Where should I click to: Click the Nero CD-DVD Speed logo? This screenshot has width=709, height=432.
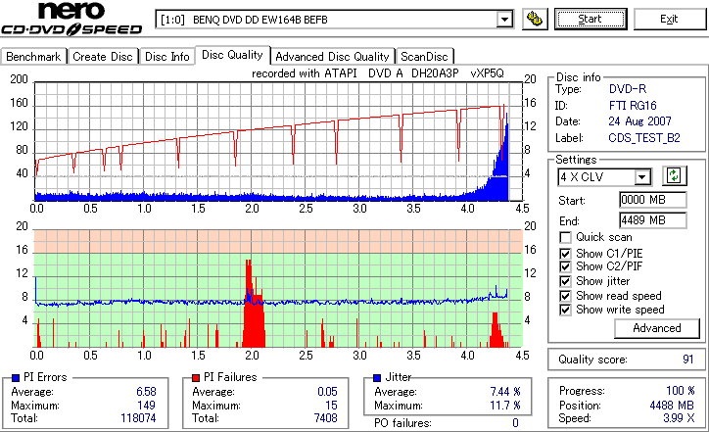click(x=71, y=19)
